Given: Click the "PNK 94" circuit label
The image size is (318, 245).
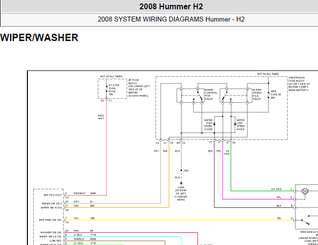Looking at the screenshot, I should tap(83, 231).
